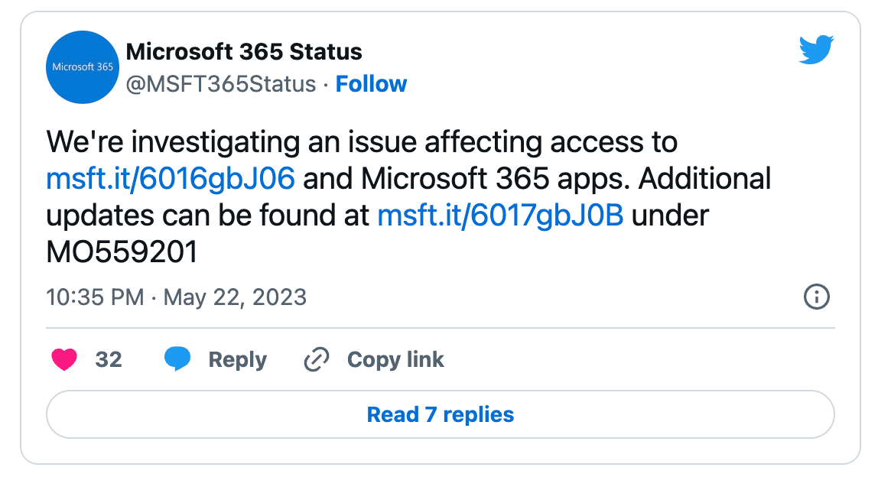Click the Reply label text
878x477 pixels.
236,359
